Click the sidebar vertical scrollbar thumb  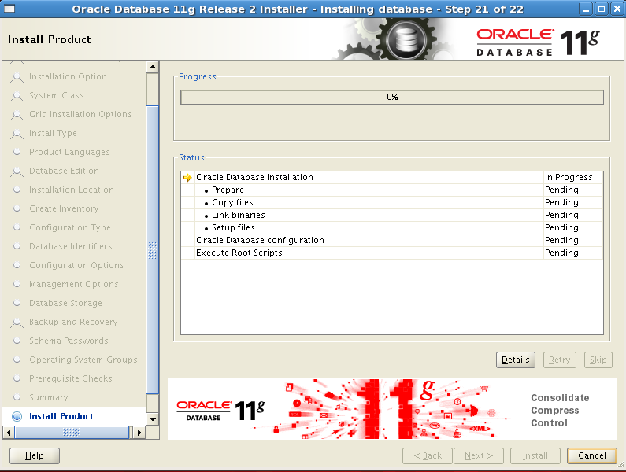(x=153, y=249)
